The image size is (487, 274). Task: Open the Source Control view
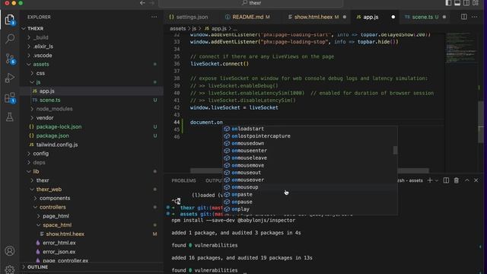(x=10, y=59)
